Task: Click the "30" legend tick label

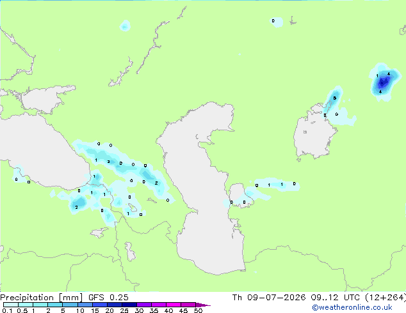Action: pos(139,310)
